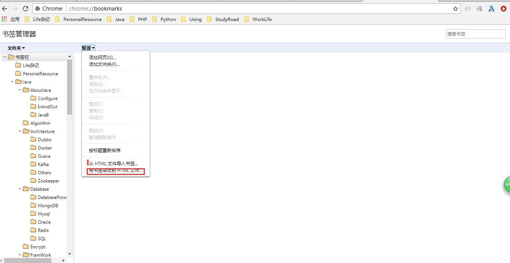Select Algorithm folder in the tree
This screenshot has height=263, width=510.
pos(36,123)
